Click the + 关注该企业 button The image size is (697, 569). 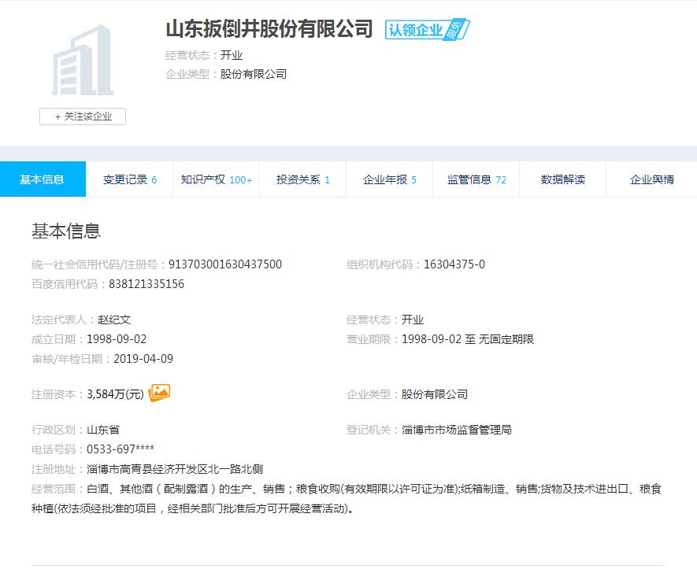point(83,116)
